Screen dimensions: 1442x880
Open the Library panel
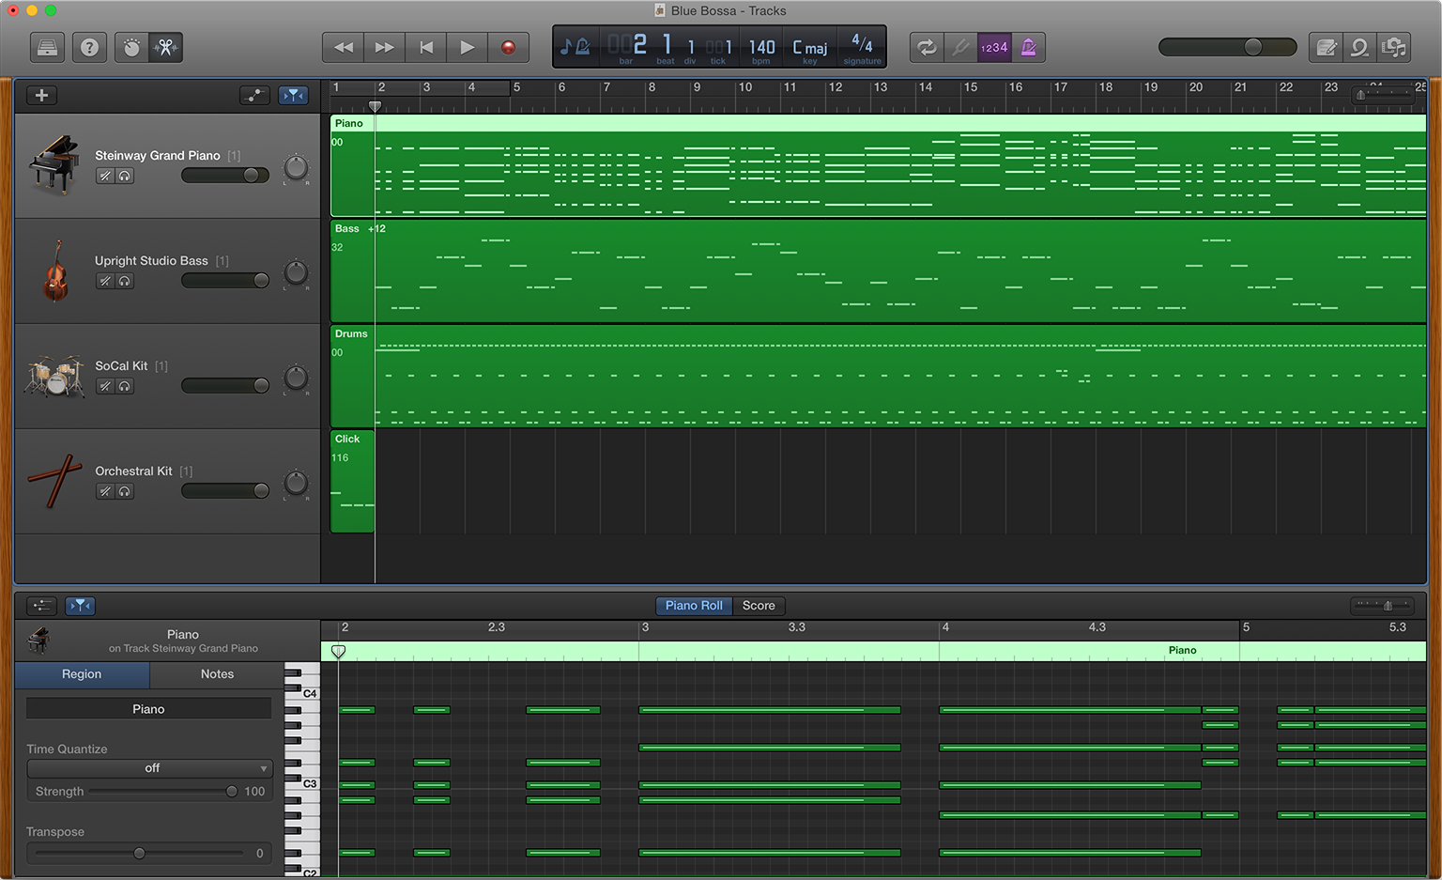[47, 47]
